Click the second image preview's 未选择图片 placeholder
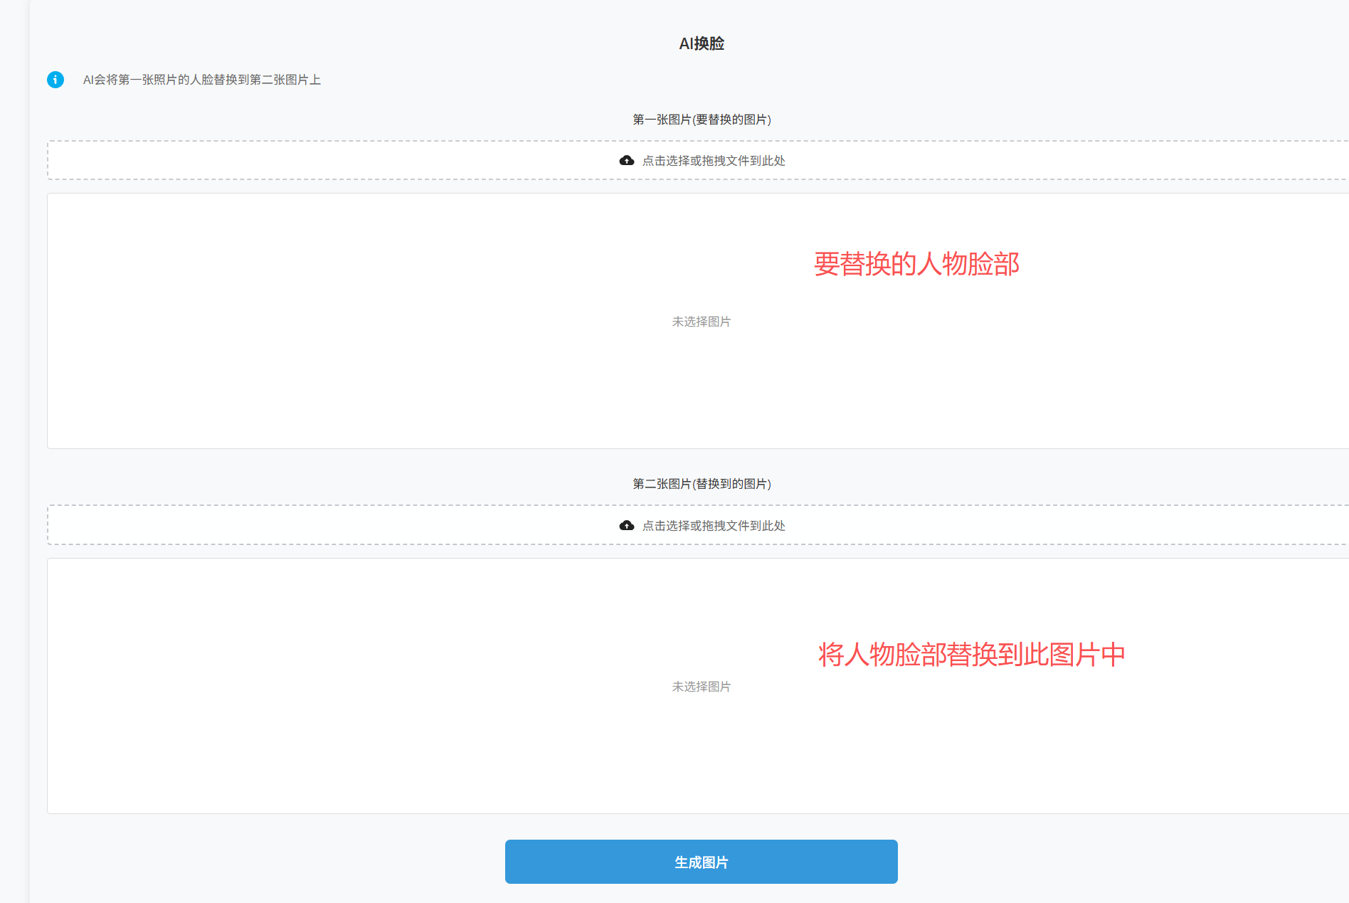The image size is (1349, 903). pos(702,687)
